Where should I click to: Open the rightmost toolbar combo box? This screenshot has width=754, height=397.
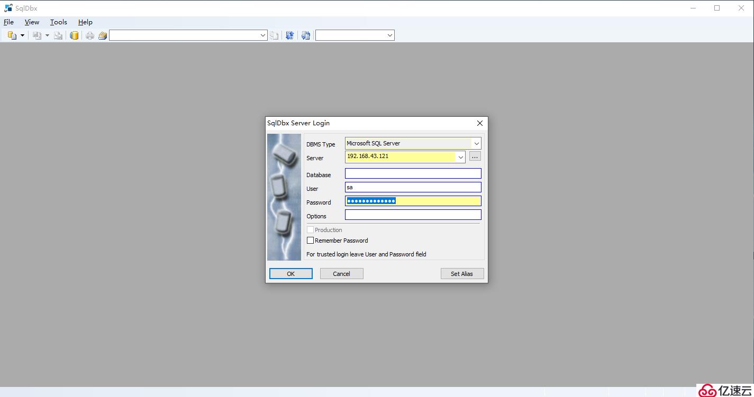tap(355, 35)
